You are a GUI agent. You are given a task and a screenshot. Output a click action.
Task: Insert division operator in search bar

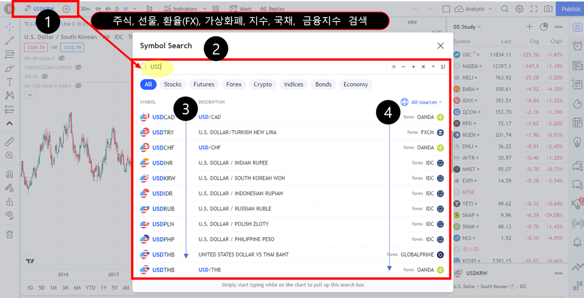[x=394, y=67]
